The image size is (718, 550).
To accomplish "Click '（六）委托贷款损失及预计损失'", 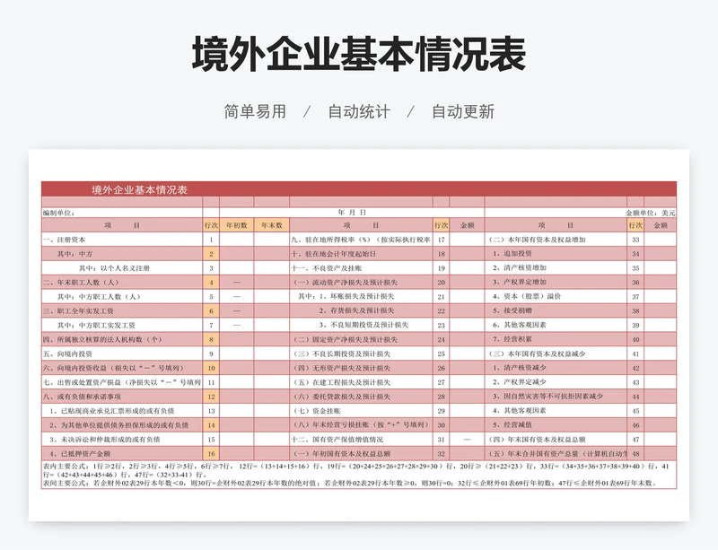I will pos(361,397).
